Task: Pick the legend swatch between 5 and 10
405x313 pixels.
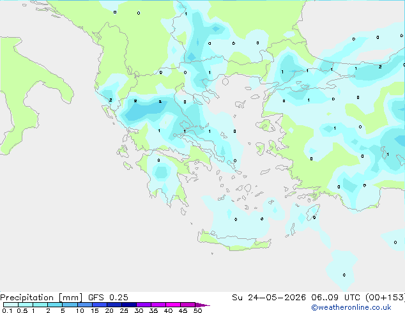Action: (70, 305)
